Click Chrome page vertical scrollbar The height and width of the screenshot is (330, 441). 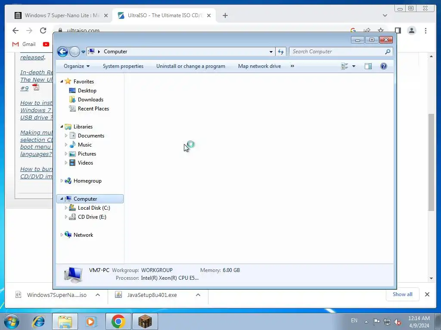pos(431,162)
